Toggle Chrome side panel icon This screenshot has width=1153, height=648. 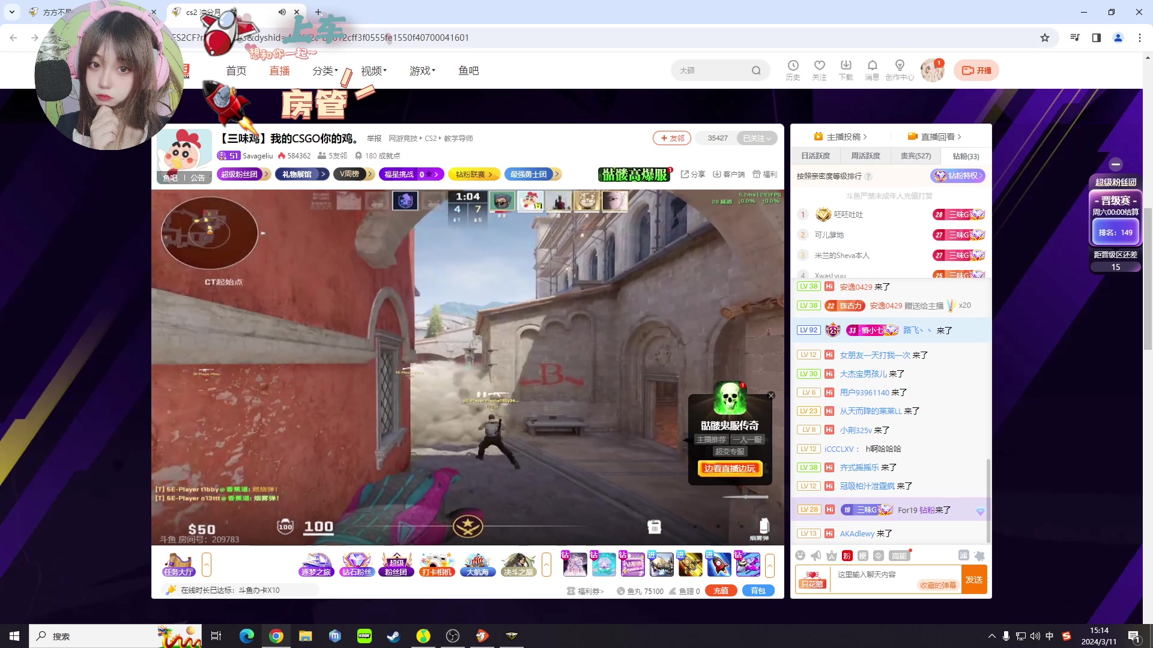(x=1096, y=38)
